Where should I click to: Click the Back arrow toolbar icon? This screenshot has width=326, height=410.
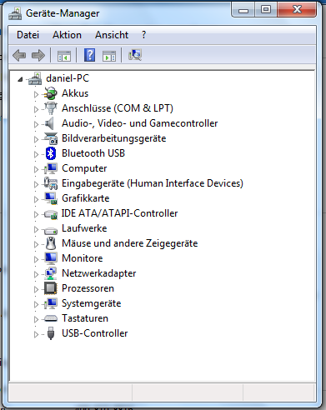click(19, 55)
